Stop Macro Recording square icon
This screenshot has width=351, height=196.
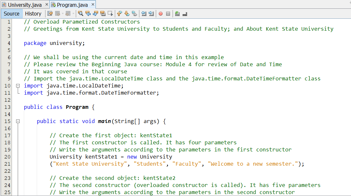(x=168, y=14)
